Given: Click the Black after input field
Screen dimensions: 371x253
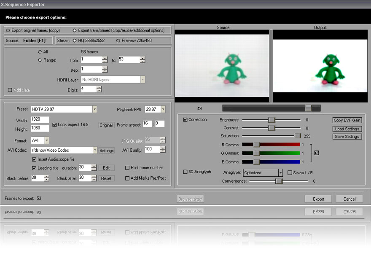Looking at the screenshot, I should pyautogui.click(x=85, y=178).
